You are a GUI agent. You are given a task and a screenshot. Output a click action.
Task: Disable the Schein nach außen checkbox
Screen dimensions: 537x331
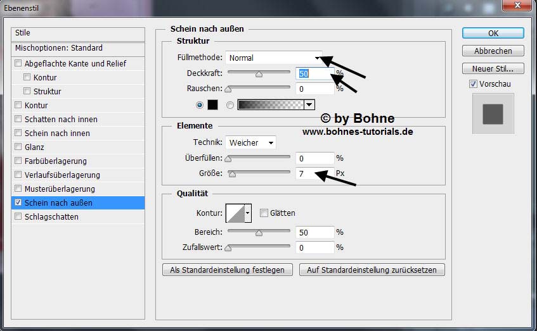click(x=18, y=203)
